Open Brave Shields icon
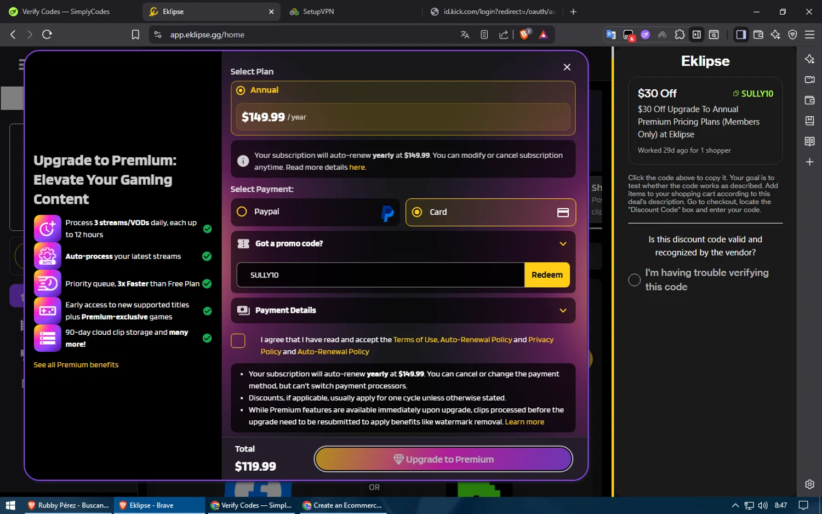822x514 pixels. (x=524, y=35)
